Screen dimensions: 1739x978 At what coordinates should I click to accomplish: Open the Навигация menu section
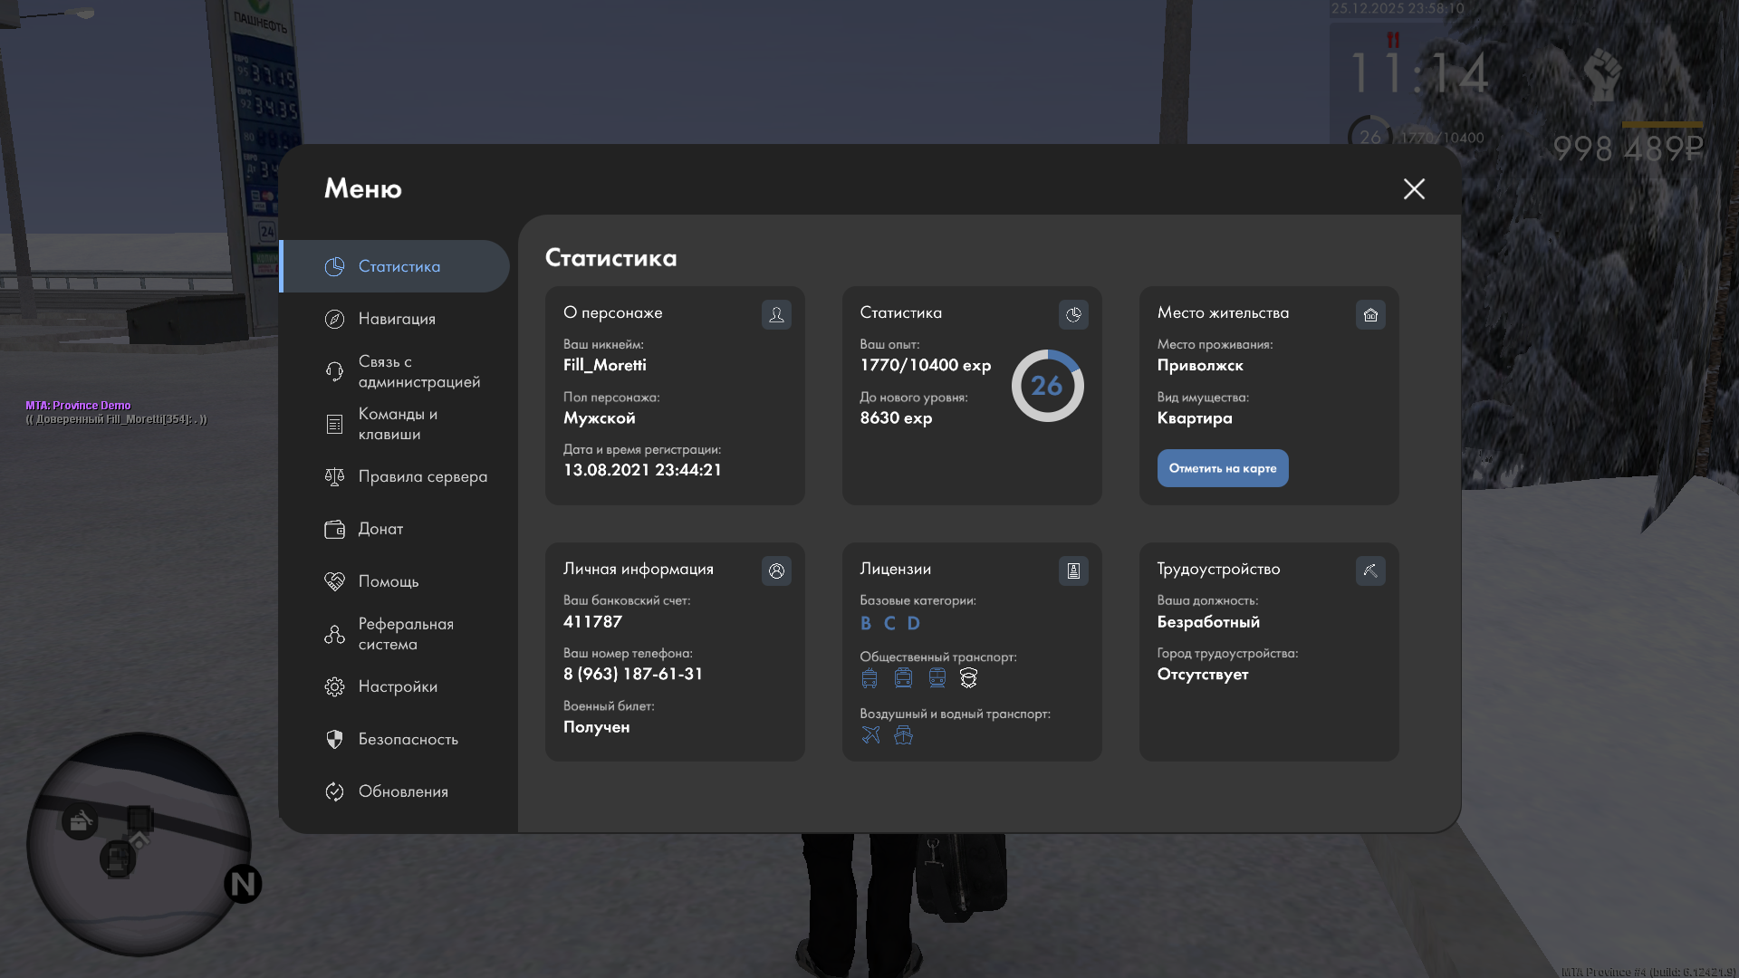[x=397, y=319]
